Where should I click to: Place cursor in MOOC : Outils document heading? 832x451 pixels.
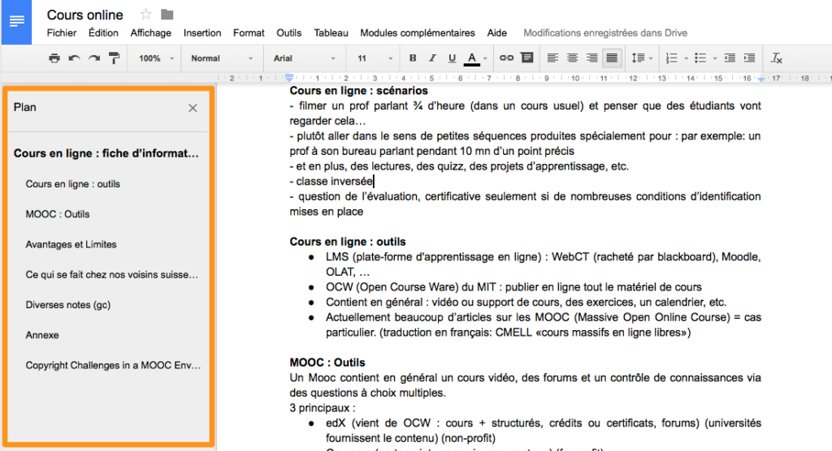327,363
